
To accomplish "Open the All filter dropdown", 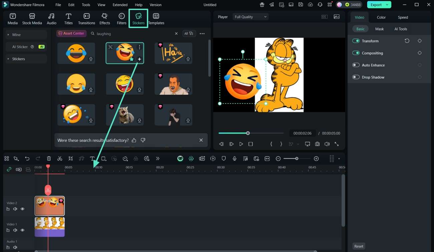I will pyautogui.click(x=189, y=33).
